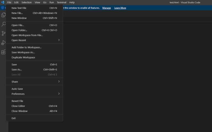Click the Learn More link
Viewport: 212px width, 132px height.
tap(120, 8)
